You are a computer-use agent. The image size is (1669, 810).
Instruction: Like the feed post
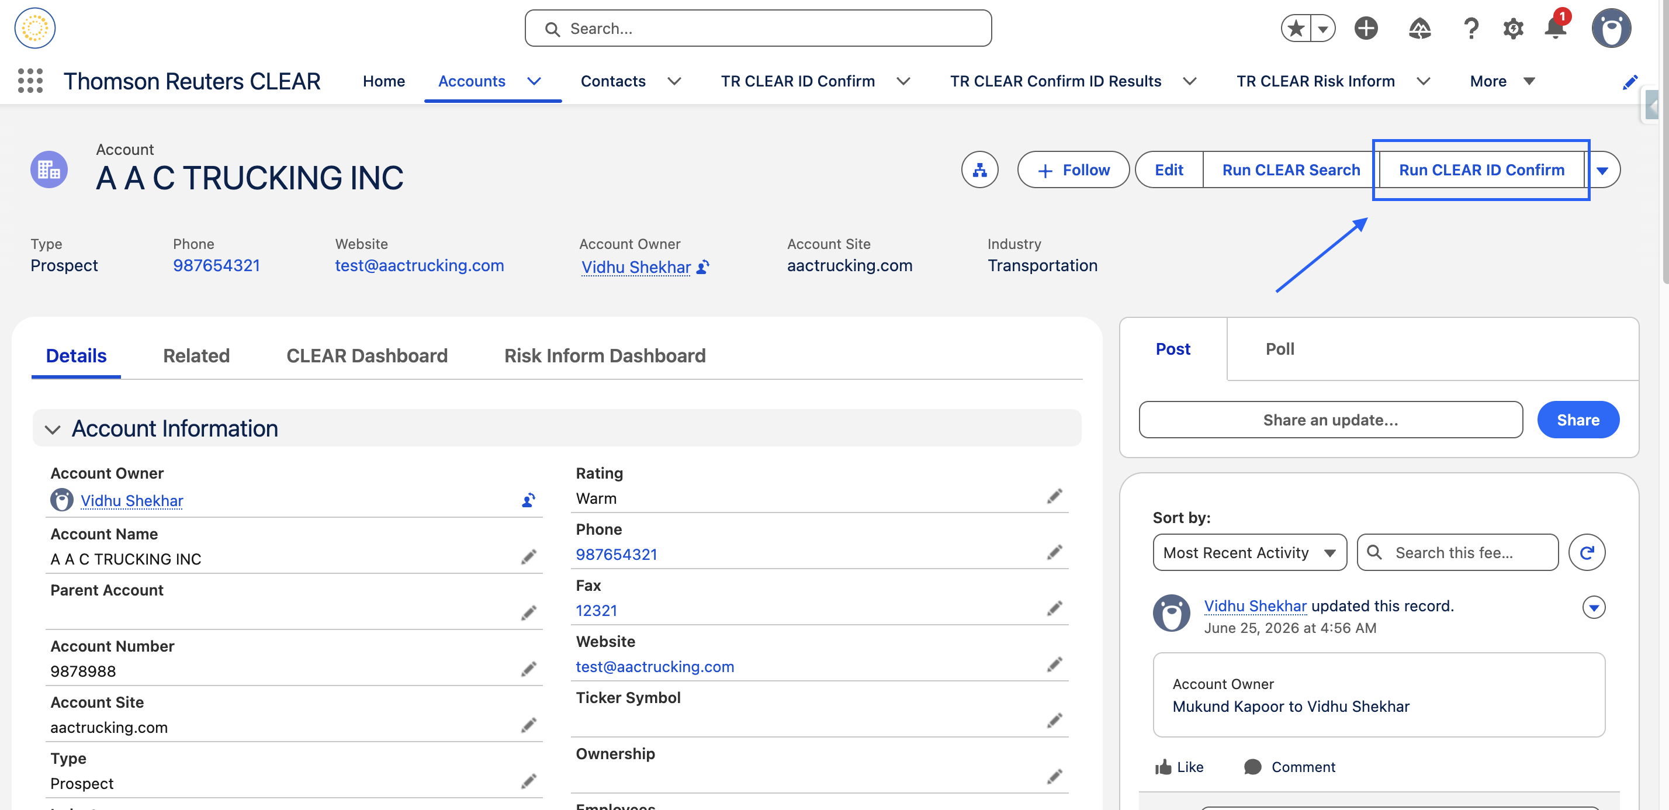[x=1179, y=767]
